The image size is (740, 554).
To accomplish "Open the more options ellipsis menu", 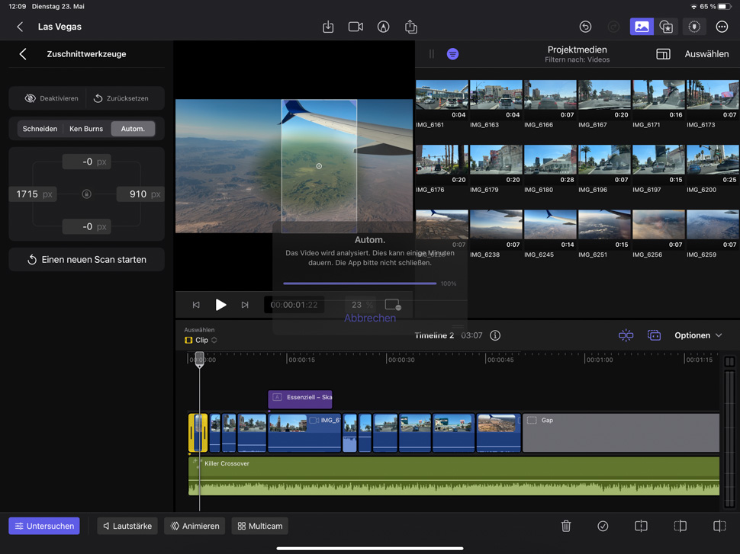I will (722, 27).
